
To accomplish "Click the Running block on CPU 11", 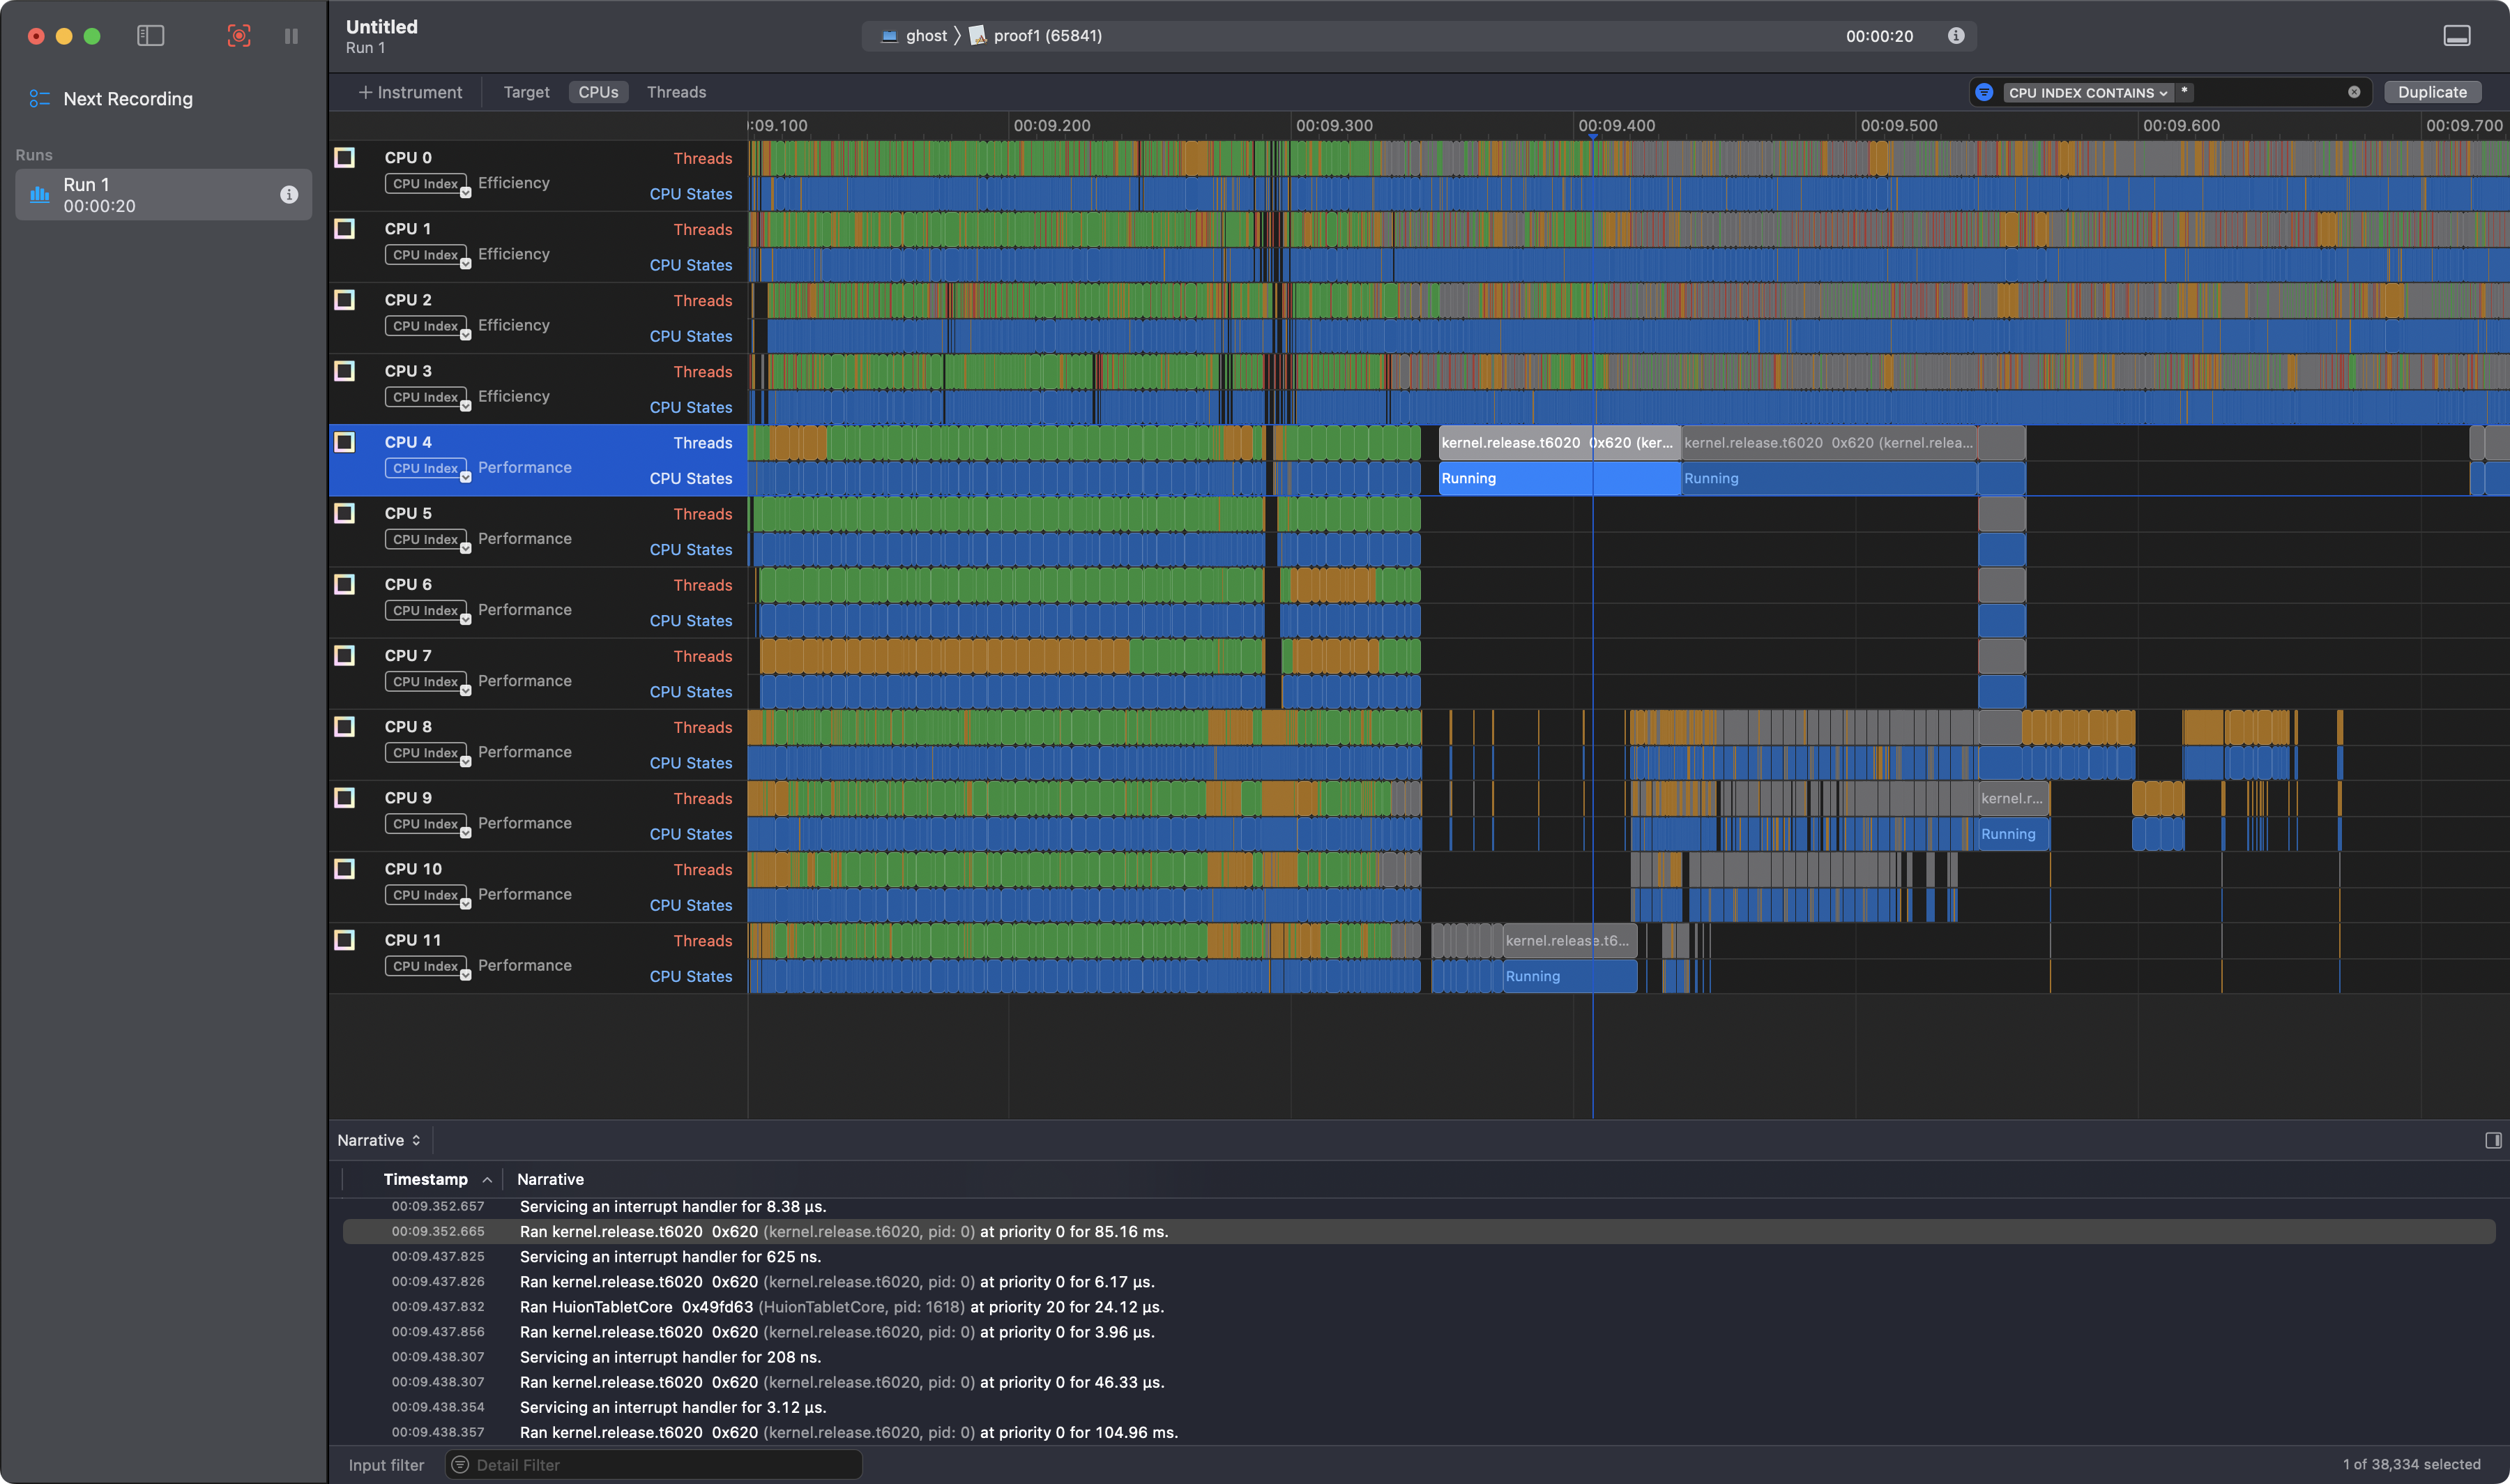I will click(x=1569, y=977).
